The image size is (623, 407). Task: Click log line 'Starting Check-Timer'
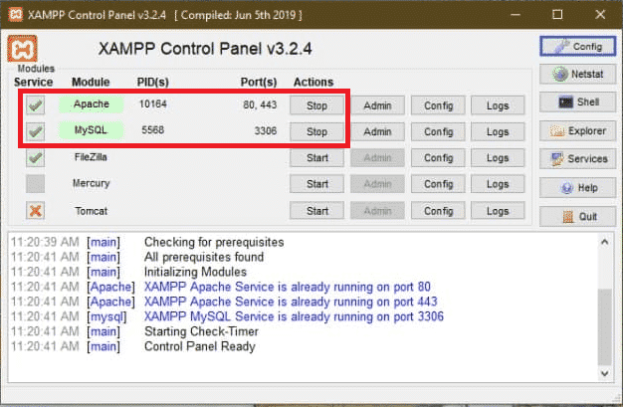tap(201, 331)
